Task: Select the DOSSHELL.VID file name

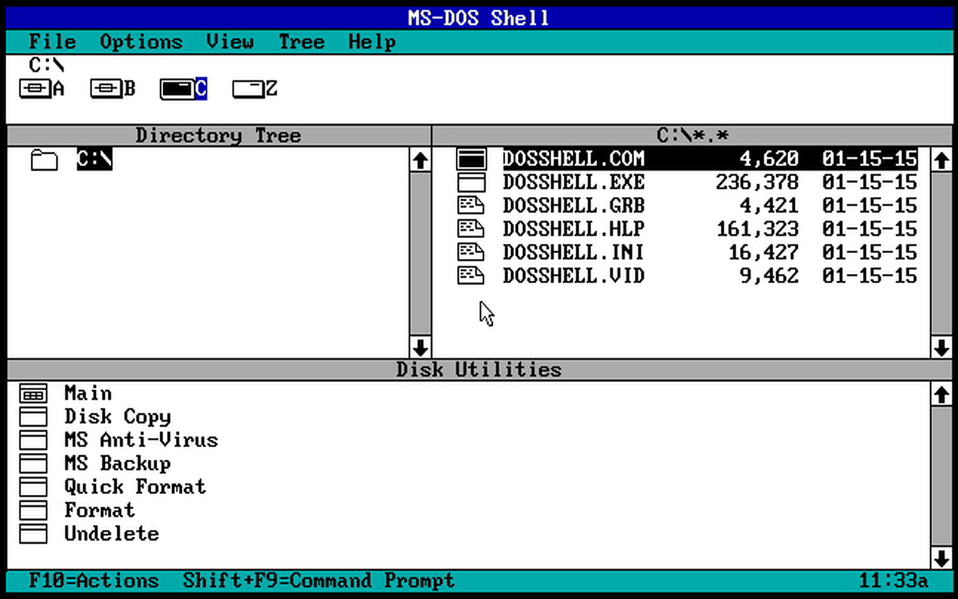Action: pyautogui.click(x=573, y=276)
